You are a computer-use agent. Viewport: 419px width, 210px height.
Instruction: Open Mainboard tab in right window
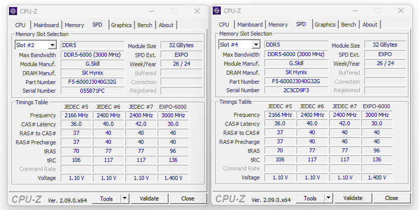point(250,25)
